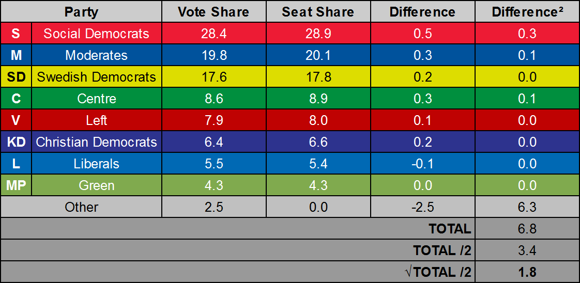
Task: Click the Christian Democrats seat share 6.6
Action: pos(317,142)
